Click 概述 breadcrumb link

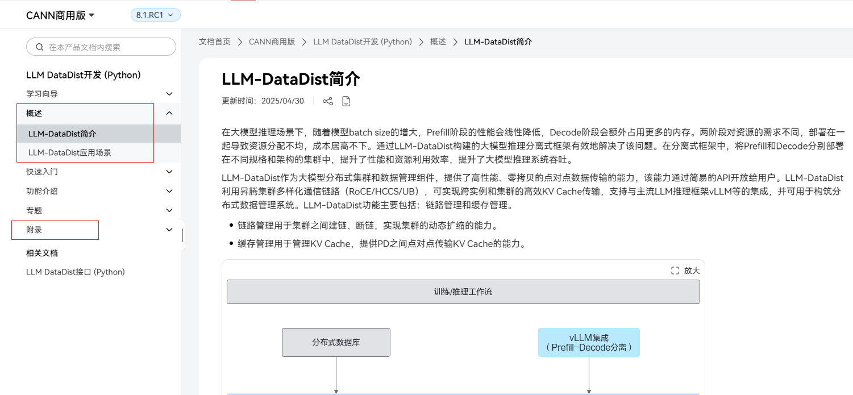click(438, 42)
